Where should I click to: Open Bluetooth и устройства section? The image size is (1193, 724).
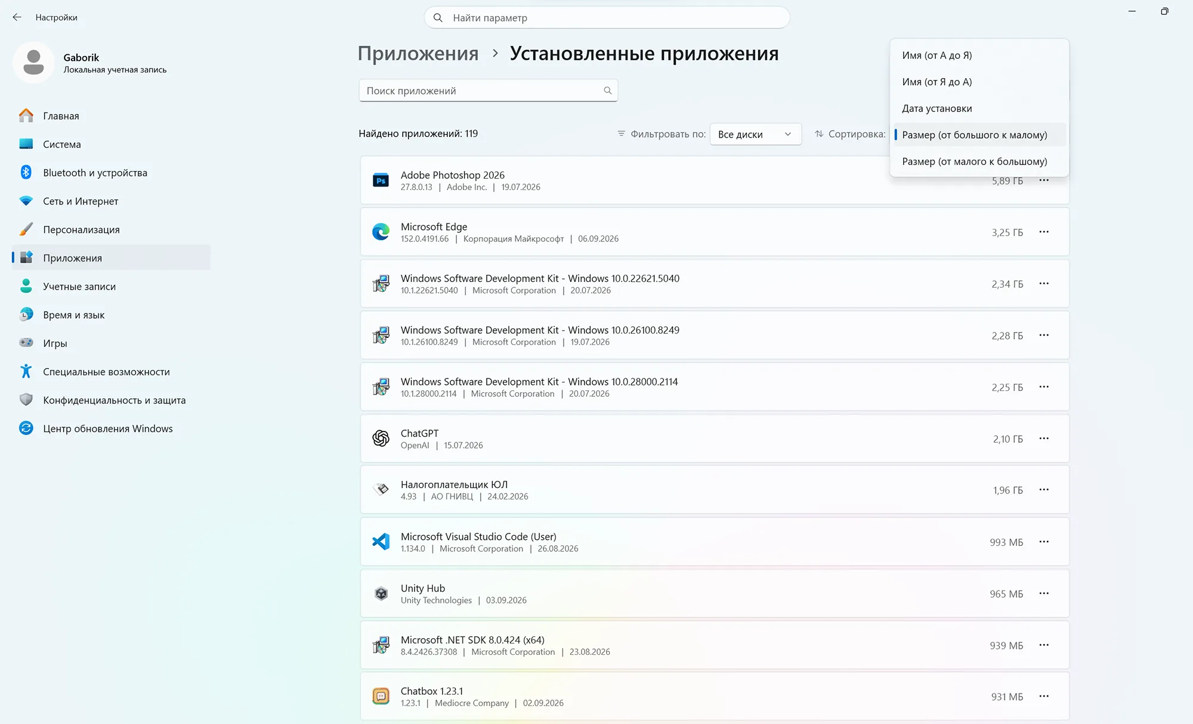112,173
